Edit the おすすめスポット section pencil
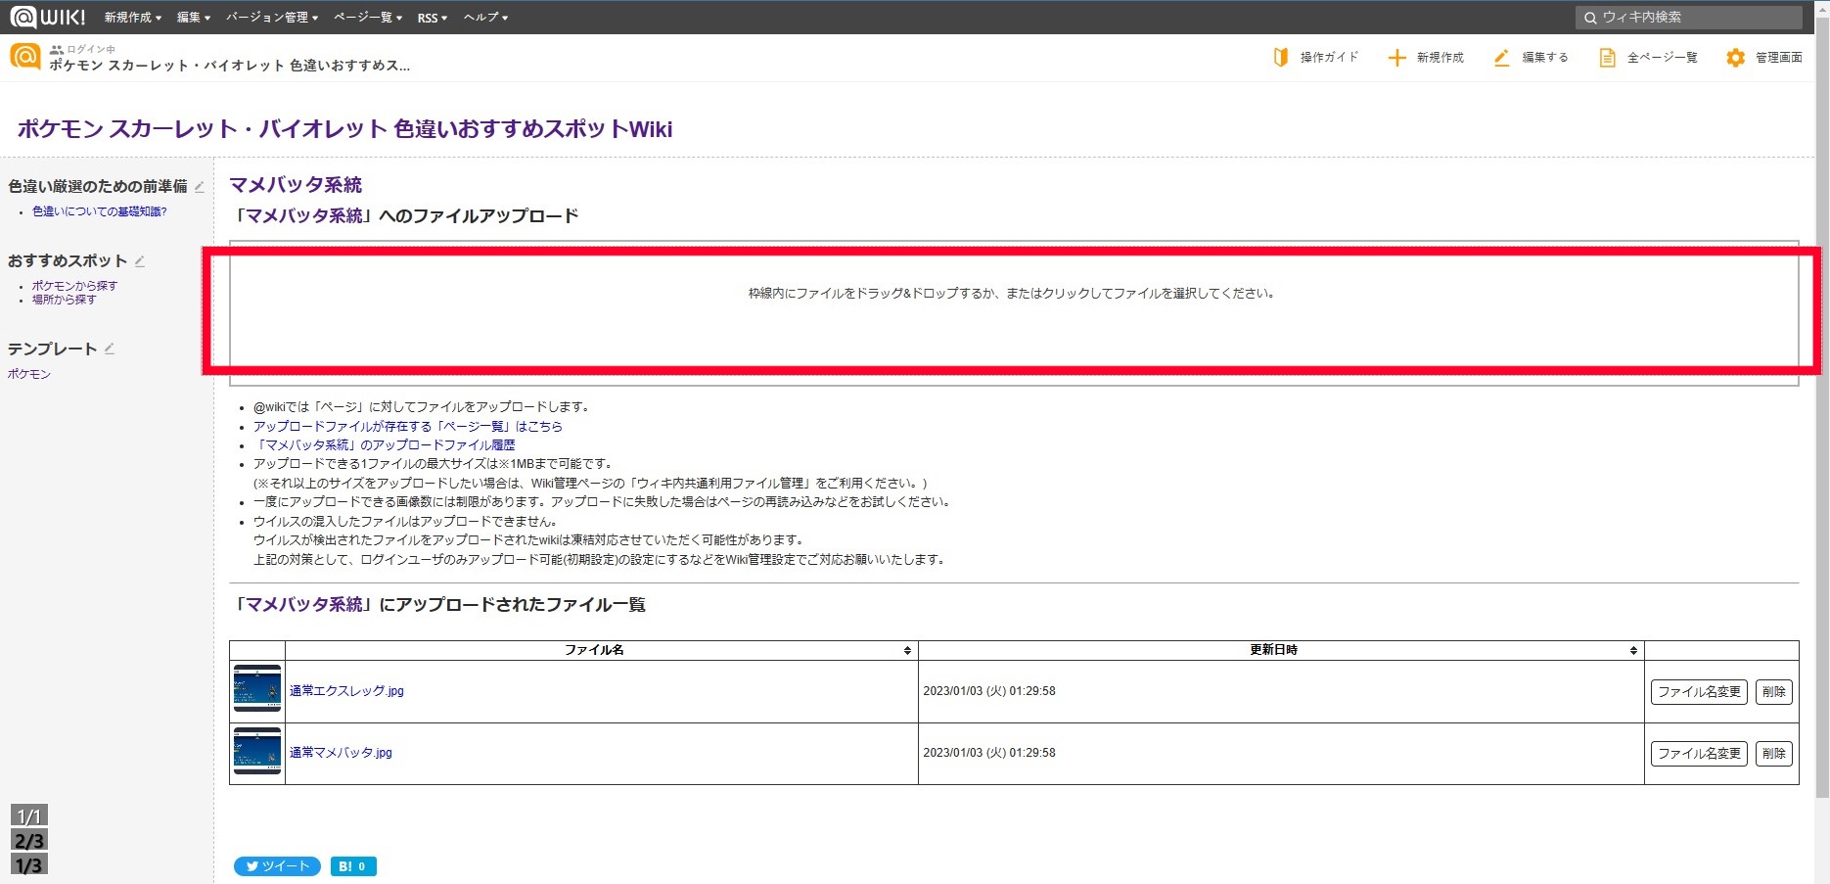 tap(140, 260)
